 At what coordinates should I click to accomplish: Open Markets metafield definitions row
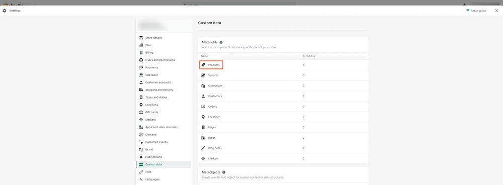(283, 159)
